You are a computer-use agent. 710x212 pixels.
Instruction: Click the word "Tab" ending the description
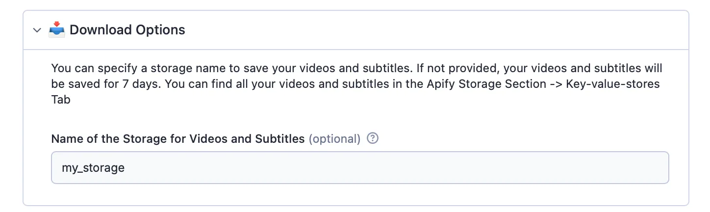point(61,100)
